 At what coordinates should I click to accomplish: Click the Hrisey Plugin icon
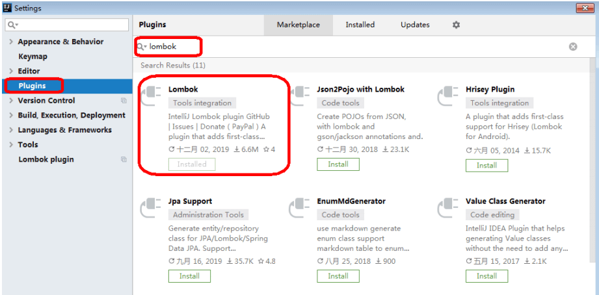[449, 96]
